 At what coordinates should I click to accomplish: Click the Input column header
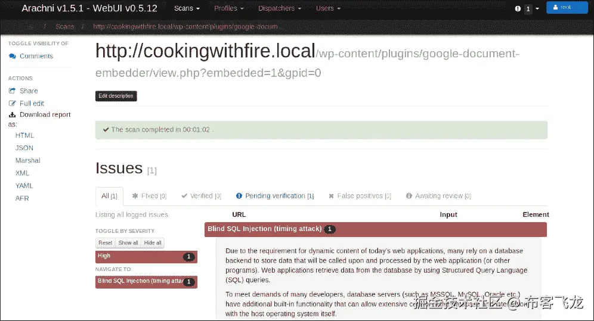(x=448, y=215)
